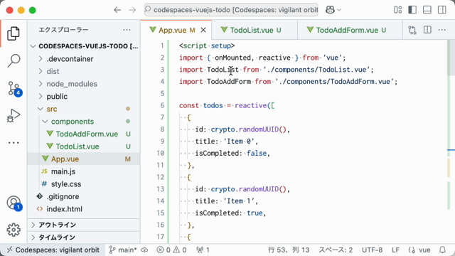The height and width of the screenshot is (256, 455).
Task: Toggle the primary sidebar visibility
Action: [x=412, y=10]
